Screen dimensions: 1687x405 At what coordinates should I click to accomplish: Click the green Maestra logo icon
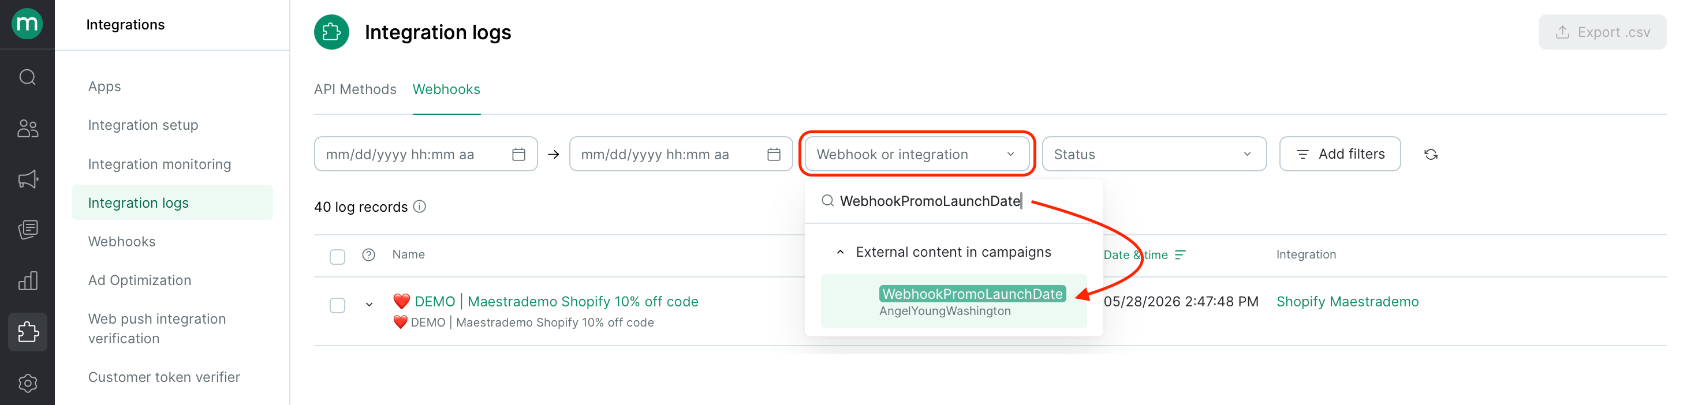point(27,24)
